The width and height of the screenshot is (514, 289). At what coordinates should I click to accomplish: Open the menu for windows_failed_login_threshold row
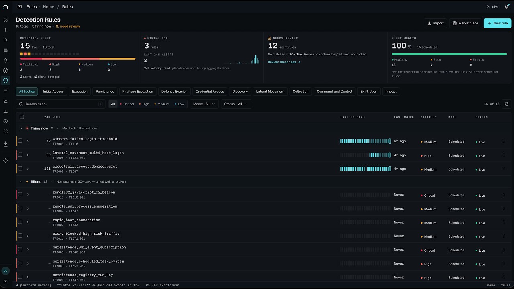504,141
